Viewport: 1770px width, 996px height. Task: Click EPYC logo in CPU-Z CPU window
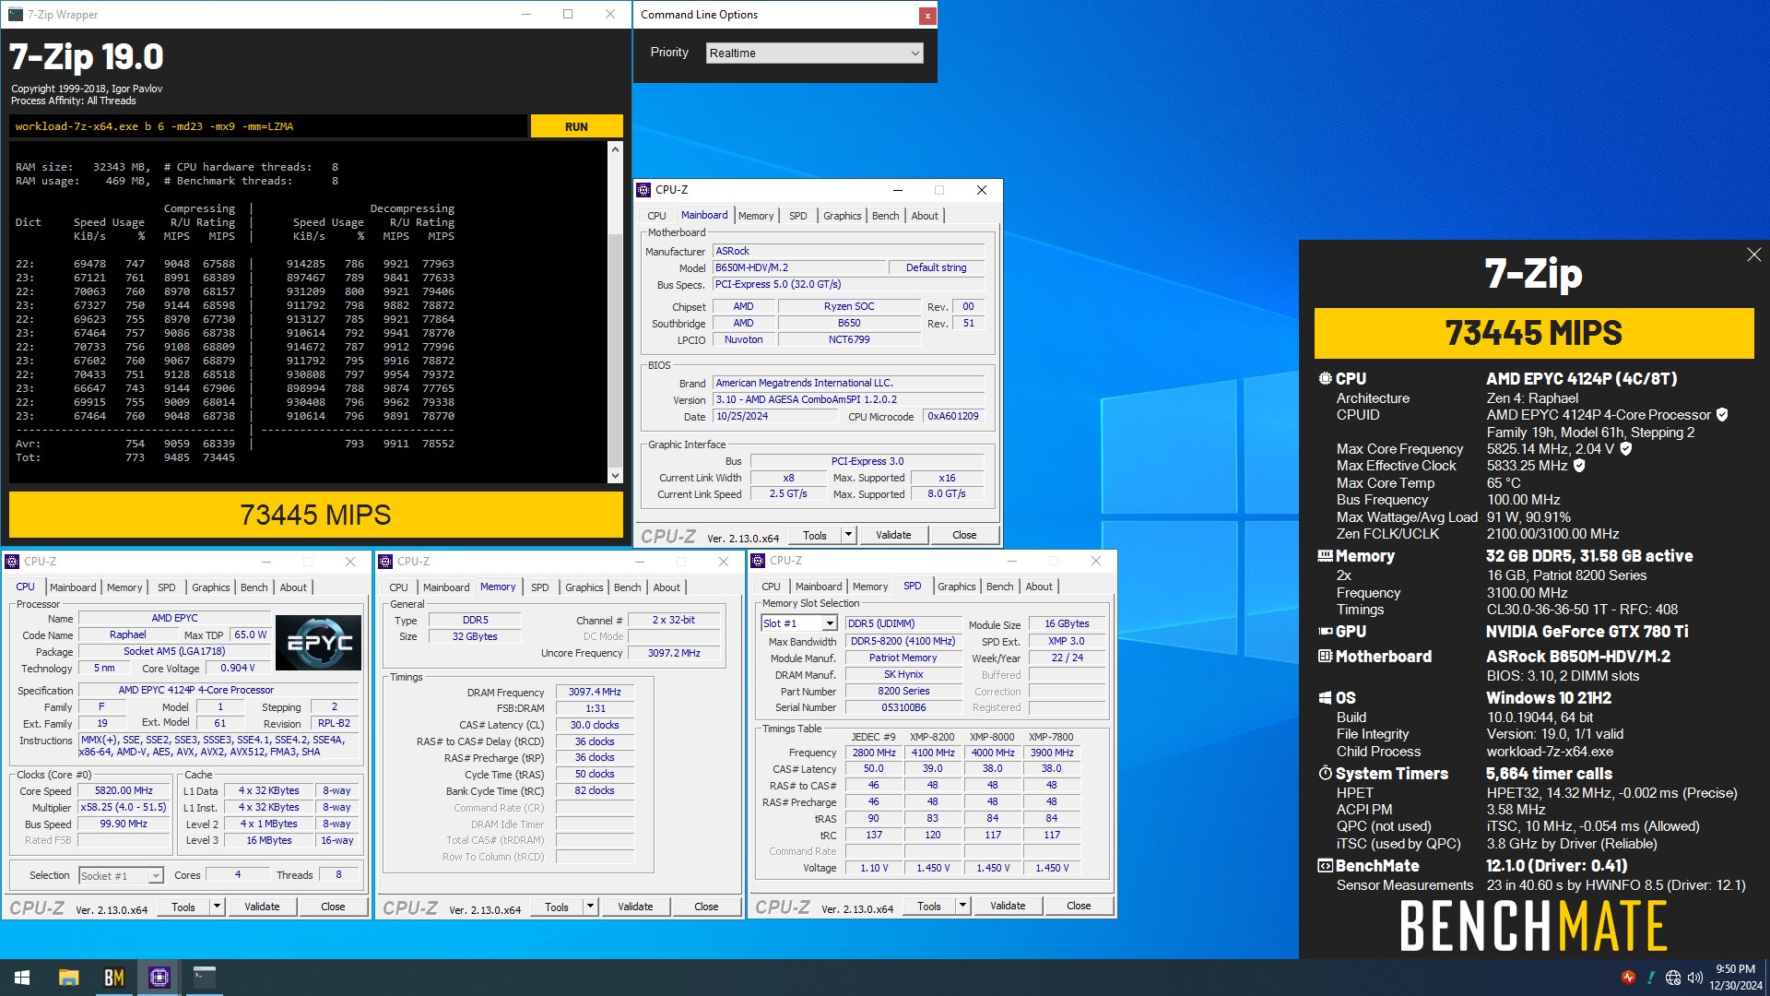(318, 643)
